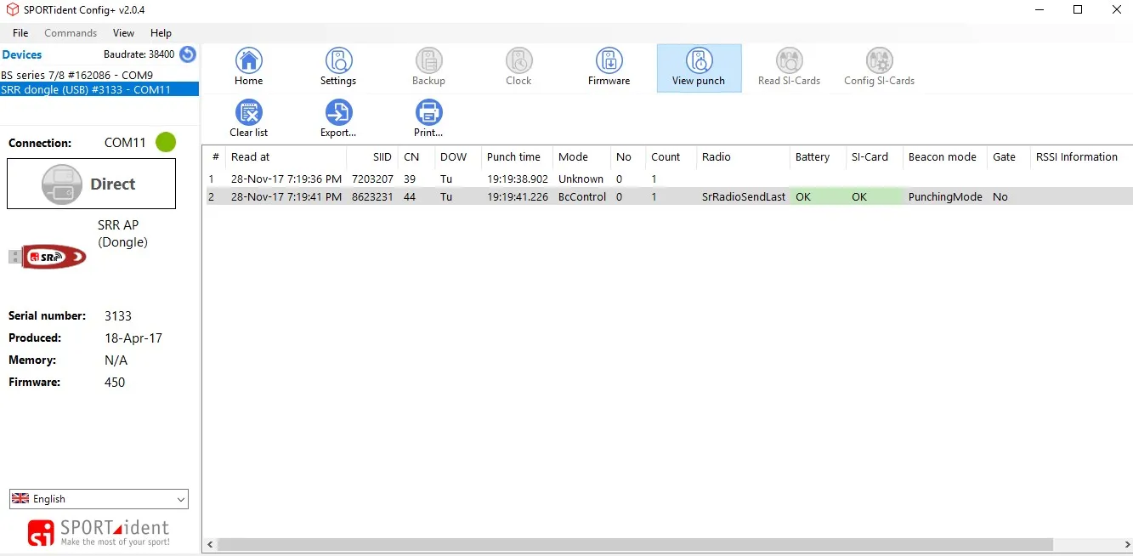Click the SPORTident logo at bottom

coord(99,532)
